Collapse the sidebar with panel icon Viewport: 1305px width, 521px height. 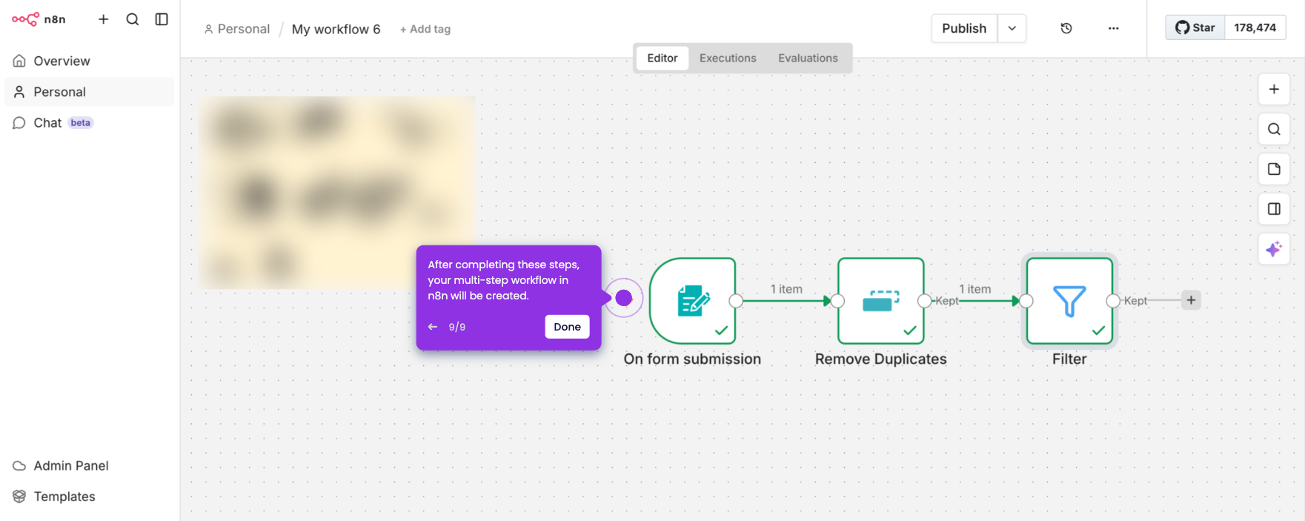tap(162, 19)
